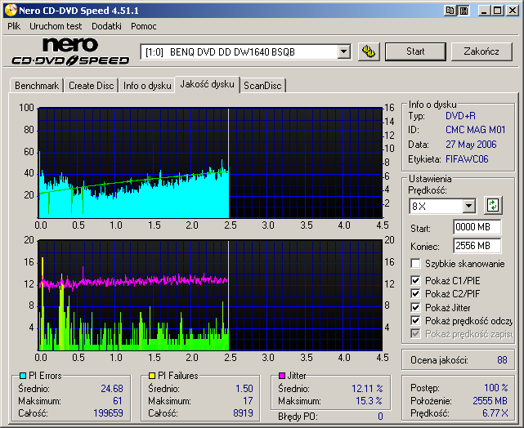This screenshot has width=524, height=428.
Task: Click the save screenshot floppy icon
Action: tap(464, 11)
